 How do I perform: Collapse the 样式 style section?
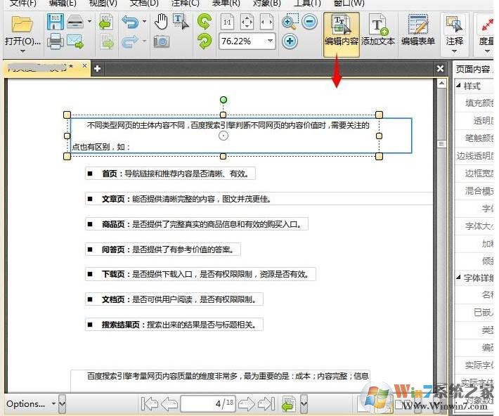(x=460, y=86)
